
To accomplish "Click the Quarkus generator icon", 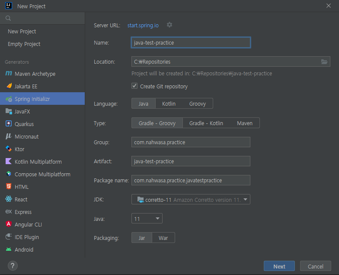I will pos(9,124).
